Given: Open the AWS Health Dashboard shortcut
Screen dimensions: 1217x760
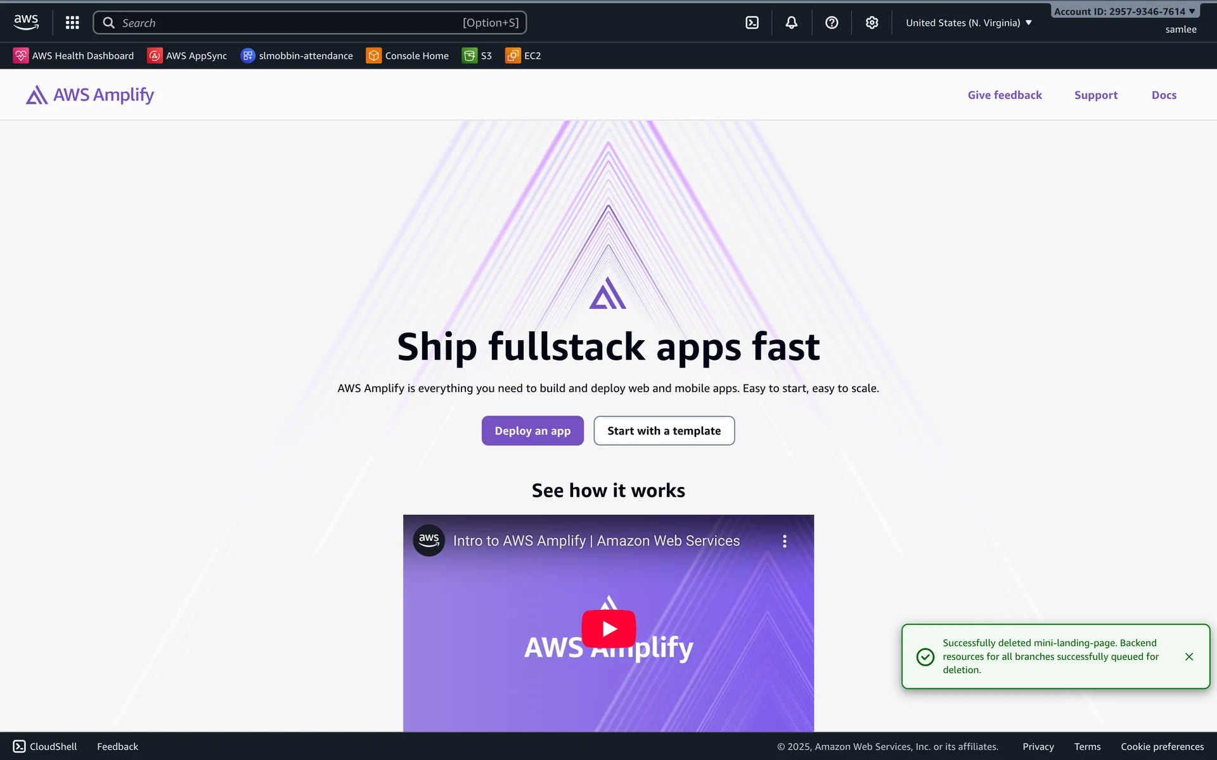Looking at the screenshot, I should (74, 56).
